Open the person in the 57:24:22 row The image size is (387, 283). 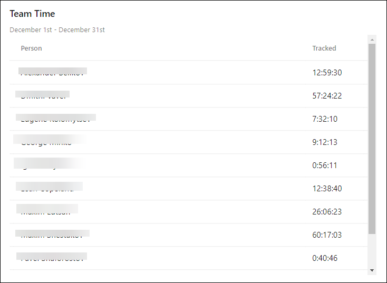(43, 95)
